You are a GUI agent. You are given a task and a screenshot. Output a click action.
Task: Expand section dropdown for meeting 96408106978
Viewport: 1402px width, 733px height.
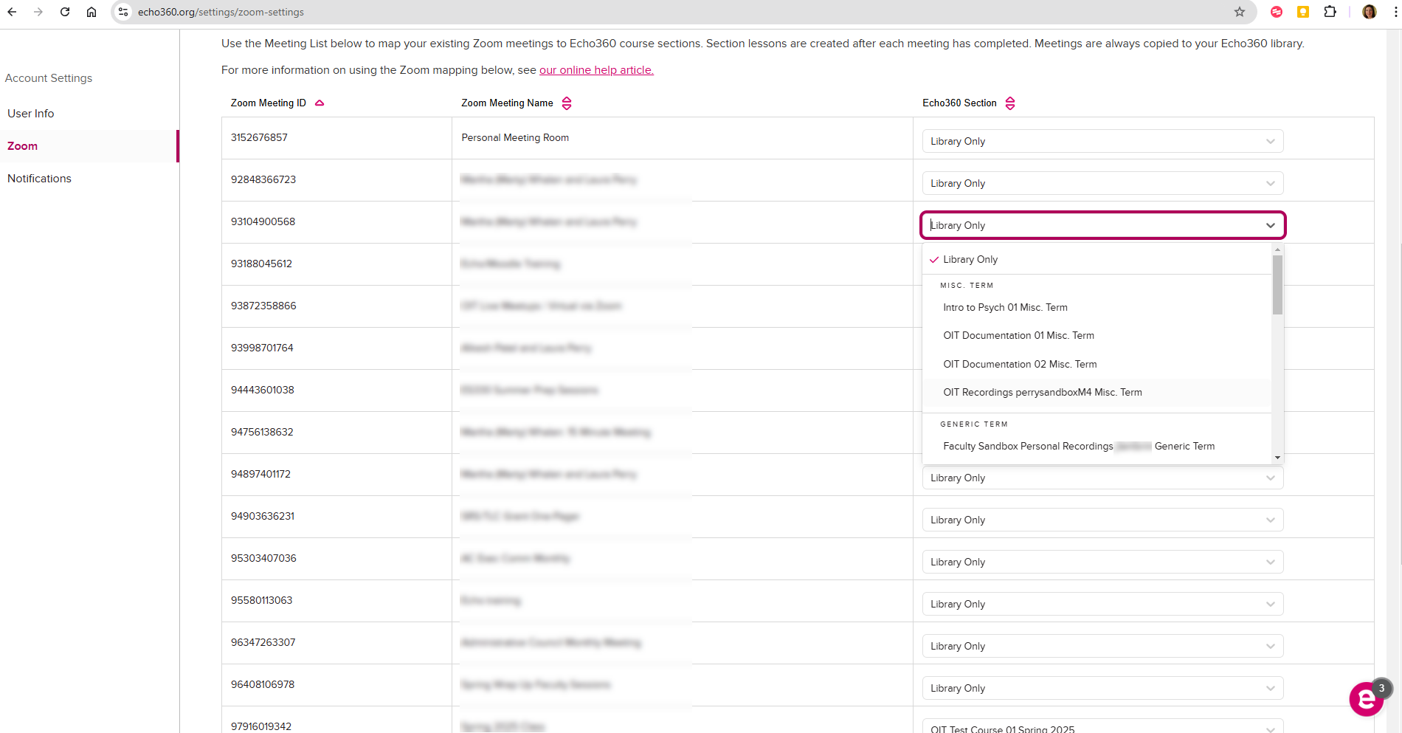[x=1102, y=688]
